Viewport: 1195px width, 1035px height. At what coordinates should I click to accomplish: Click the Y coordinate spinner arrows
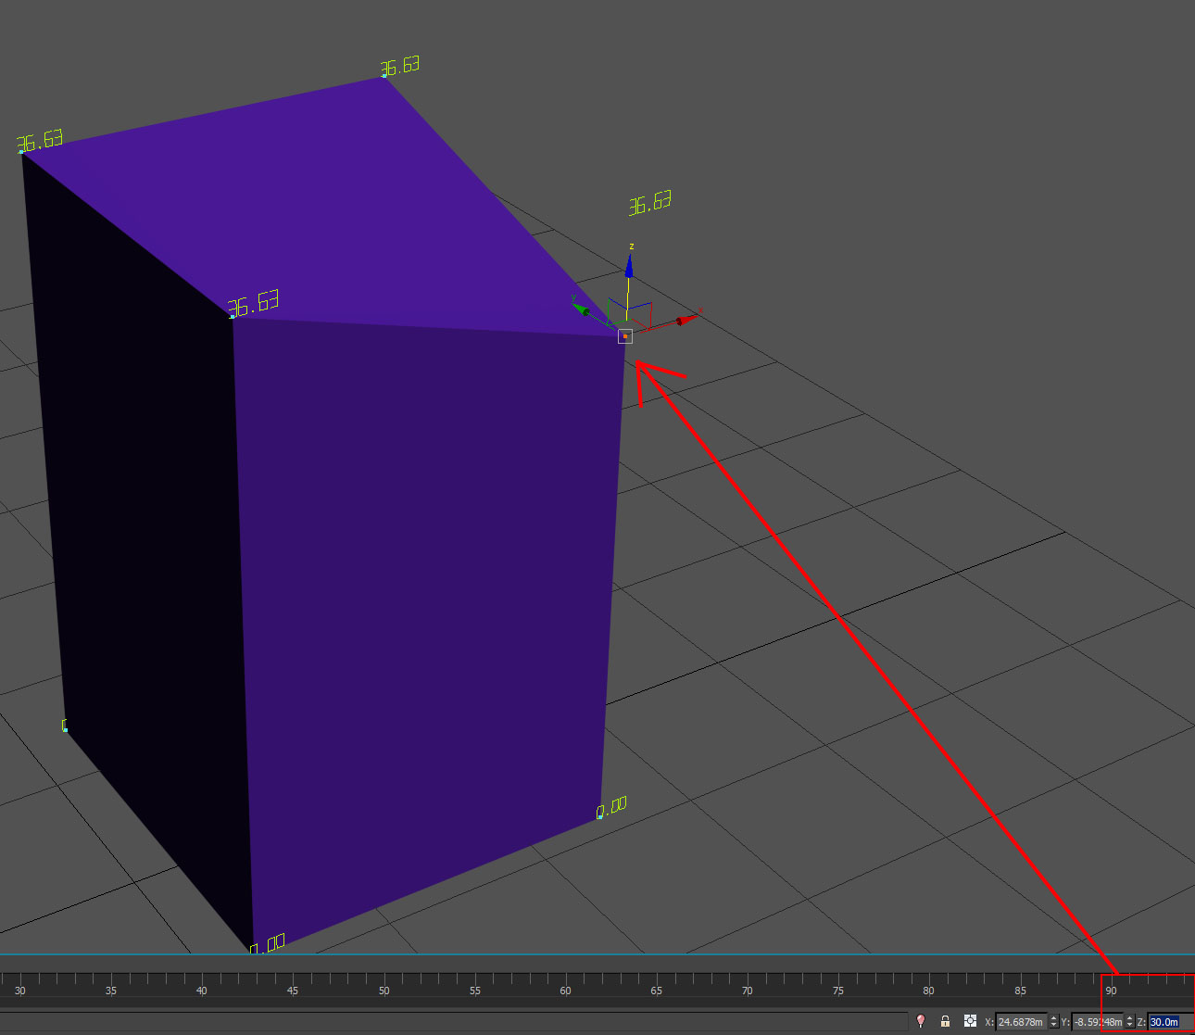click(1129, 1022)
